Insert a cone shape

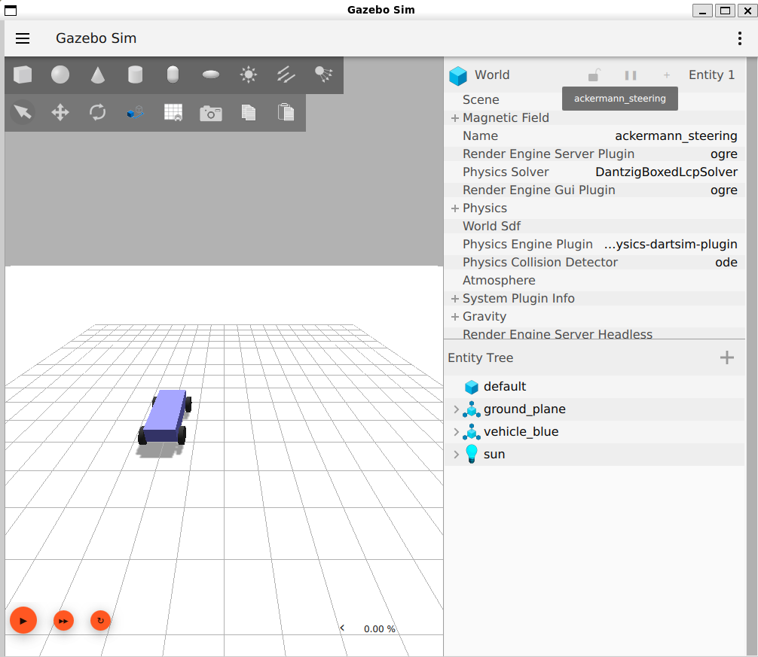click(98, 75)
